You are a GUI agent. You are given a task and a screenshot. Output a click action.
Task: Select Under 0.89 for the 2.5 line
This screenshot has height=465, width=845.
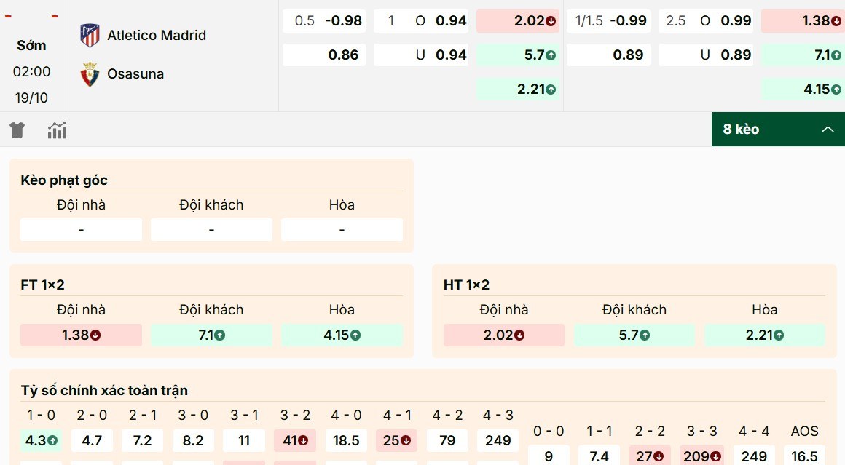705,55
